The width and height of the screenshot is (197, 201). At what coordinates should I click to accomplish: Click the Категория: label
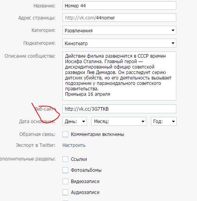[x=43, y=30]
